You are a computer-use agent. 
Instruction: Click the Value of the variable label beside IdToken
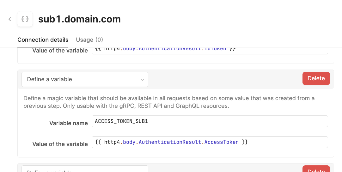pyautogui.click(x=60, y=51)
